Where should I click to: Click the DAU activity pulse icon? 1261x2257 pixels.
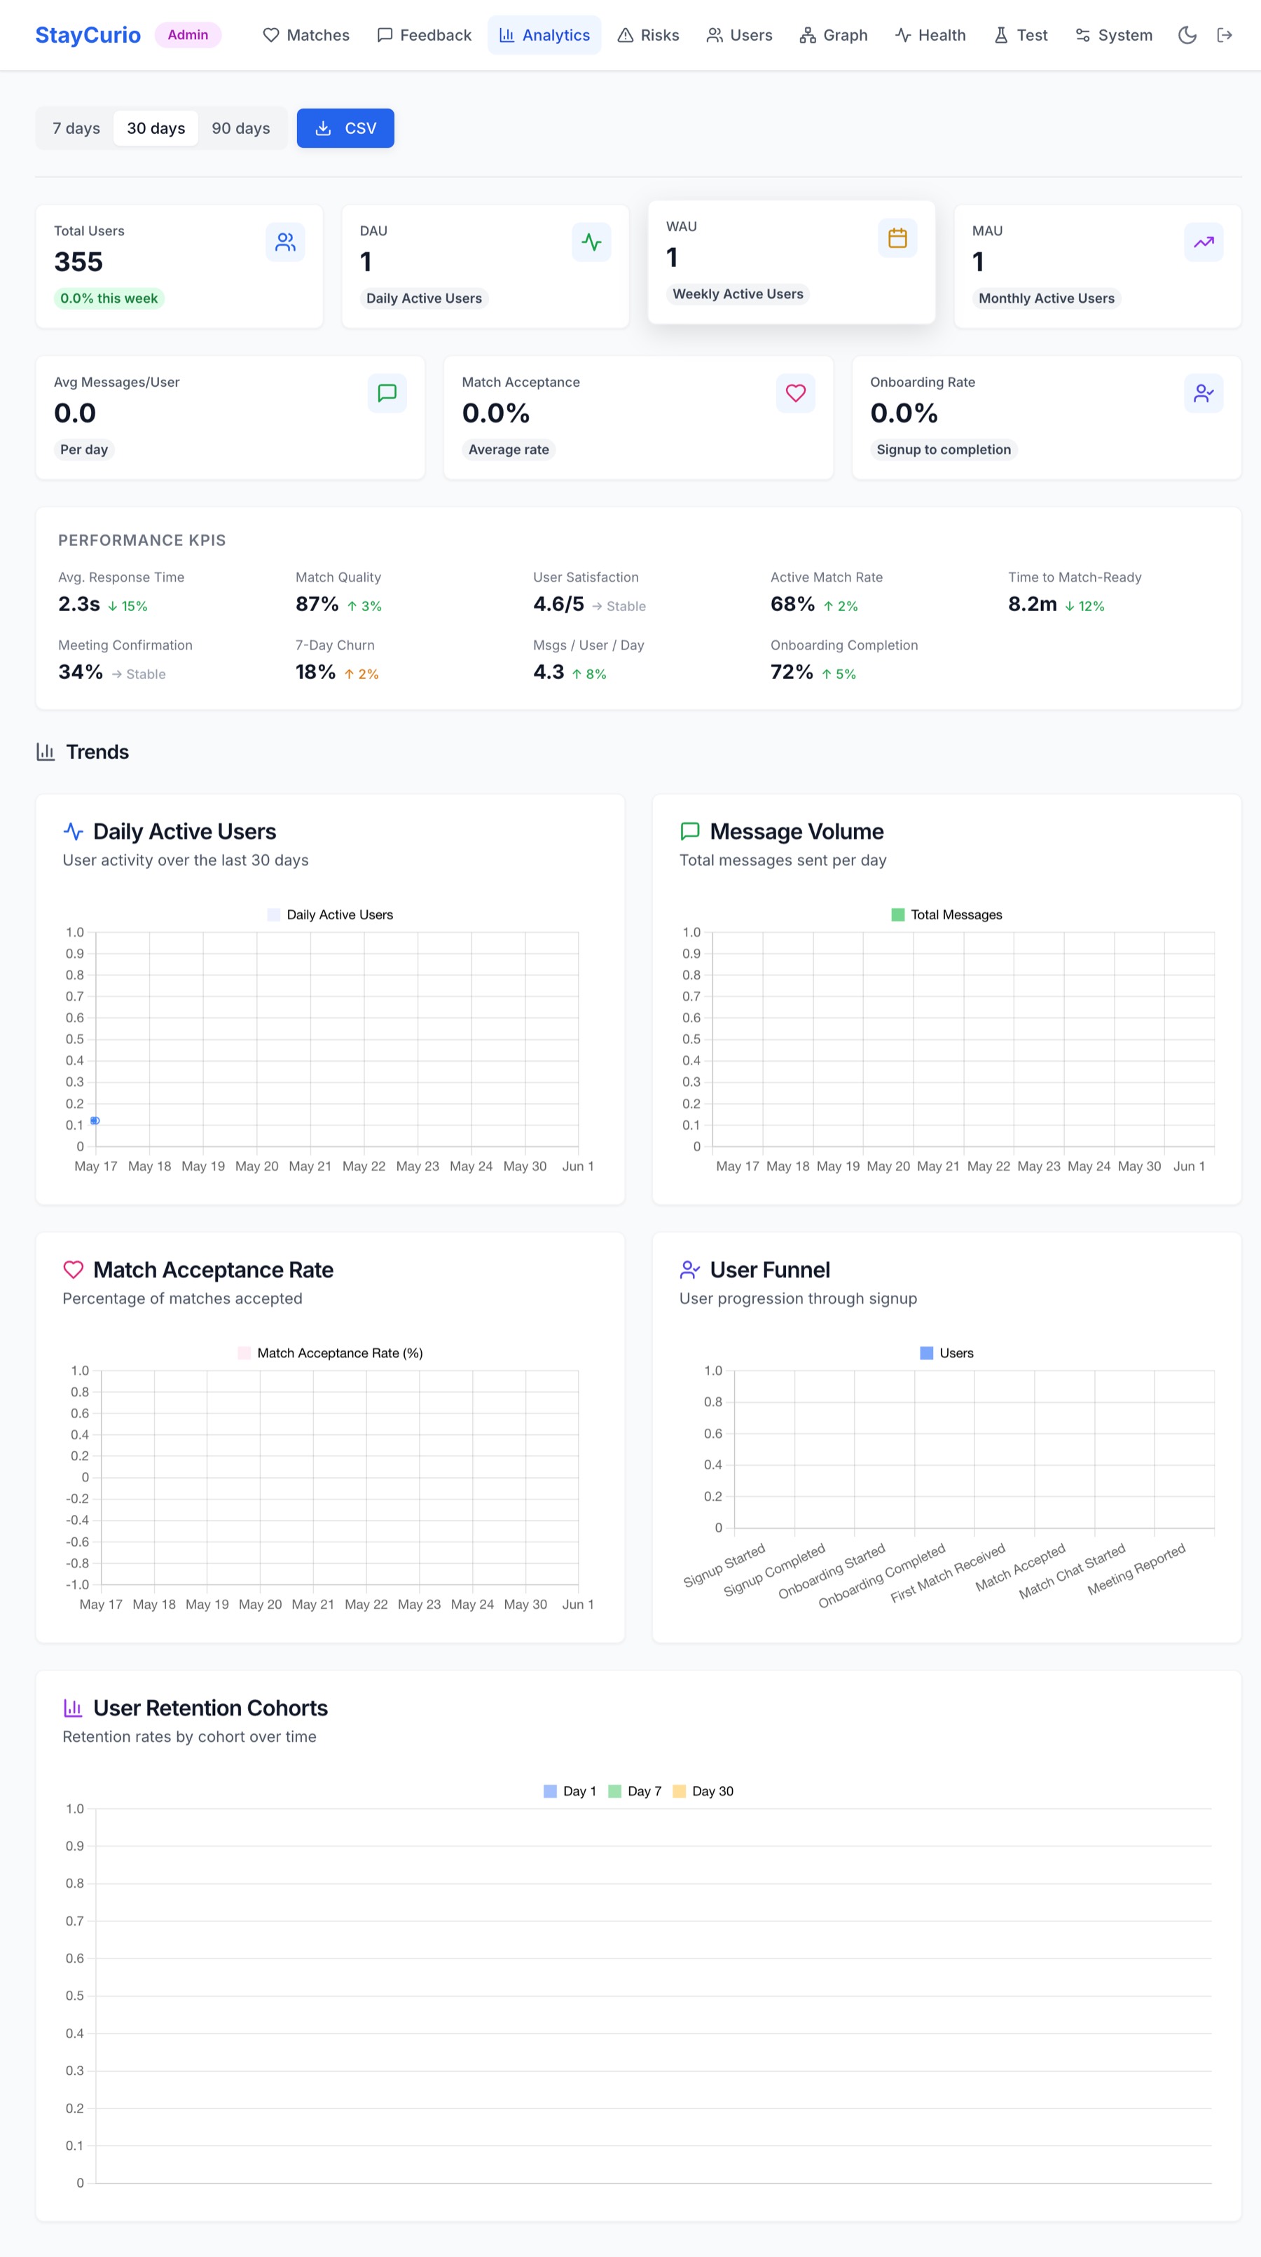(592, 242)
